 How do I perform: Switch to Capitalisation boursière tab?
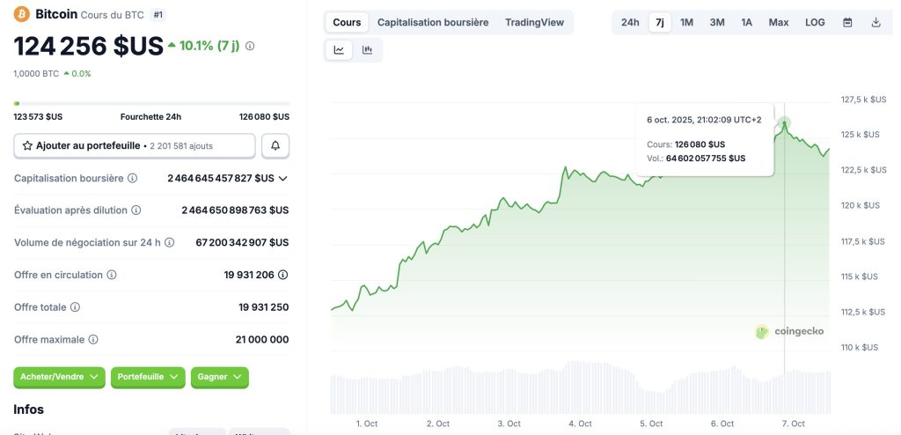point(433,22)
